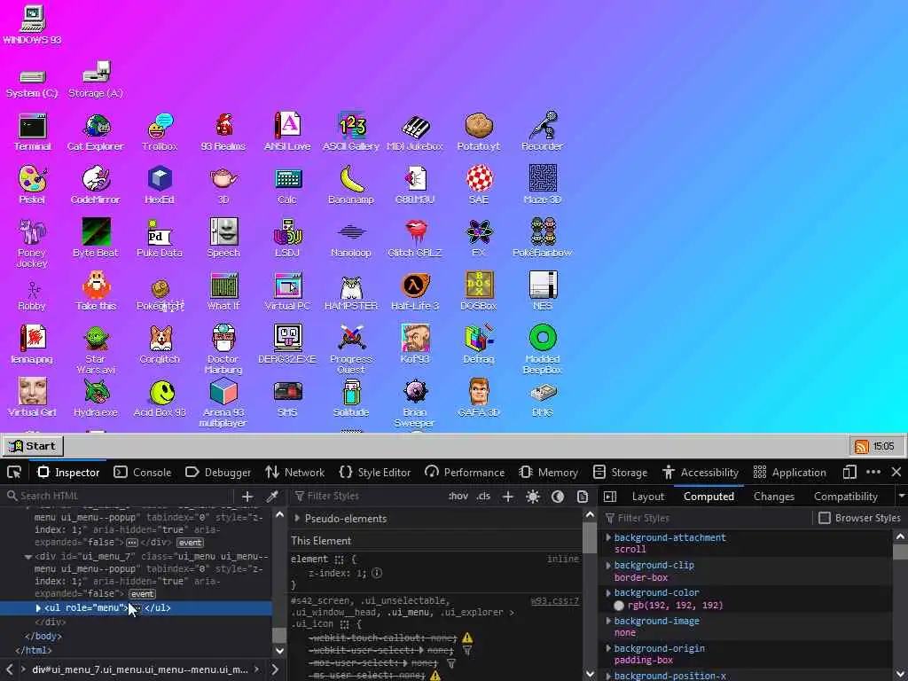Switch to the Changes sidebar tab

(773, 497)
